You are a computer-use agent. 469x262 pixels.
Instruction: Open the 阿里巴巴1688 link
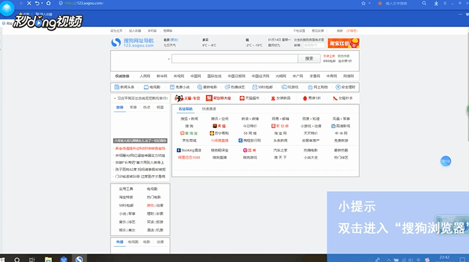tap(189, 157)
